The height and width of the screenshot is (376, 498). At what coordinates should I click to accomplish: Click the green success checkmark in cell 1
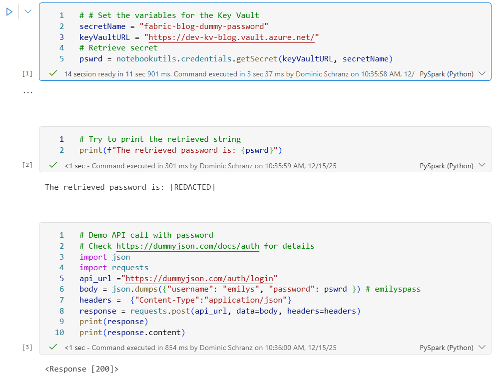coord(53,74)
